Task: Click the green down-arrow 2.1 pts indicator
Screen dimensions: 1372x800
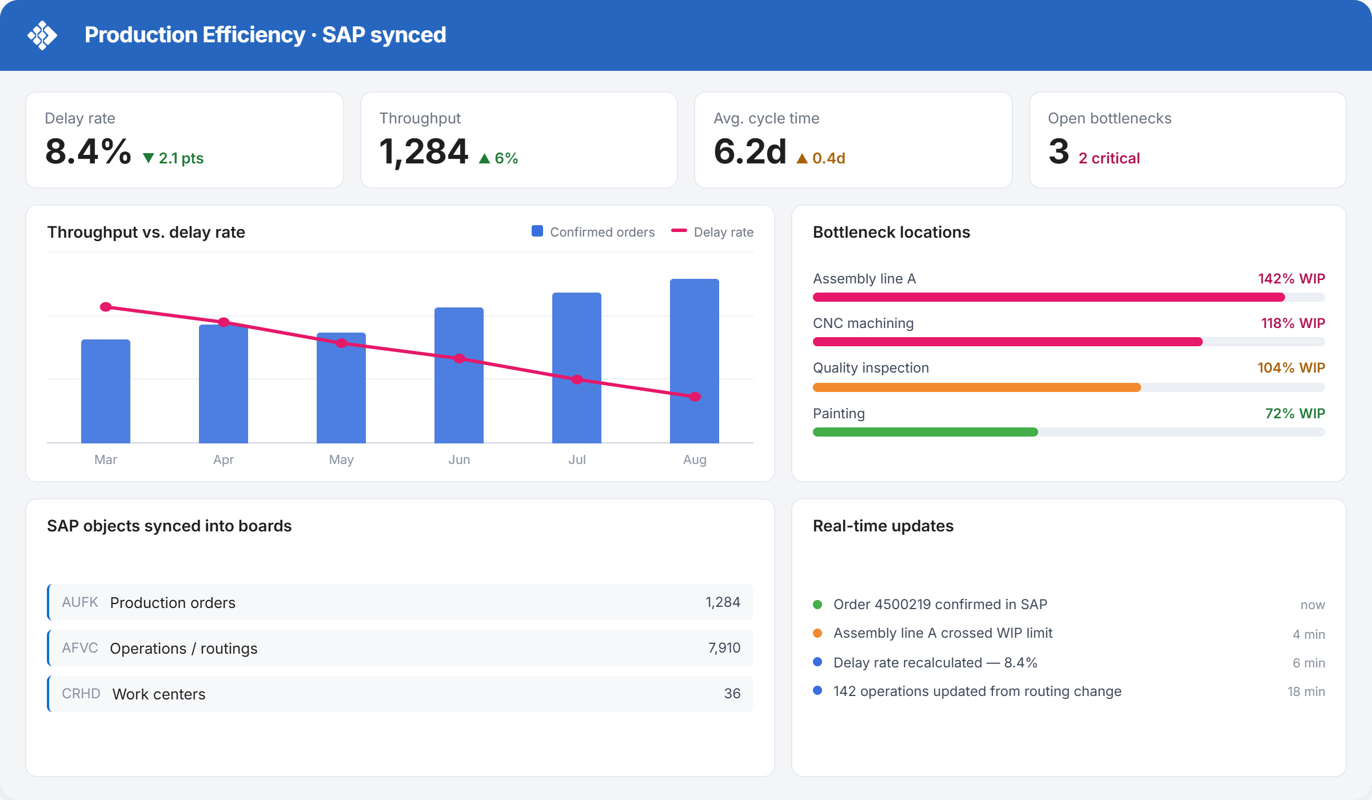Action: coord(173,158)
